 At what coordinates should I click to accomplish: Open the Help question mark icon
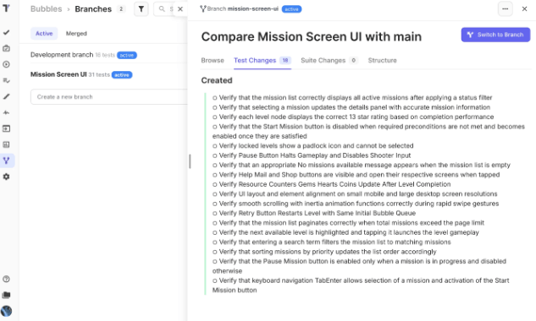coord(6,279)
